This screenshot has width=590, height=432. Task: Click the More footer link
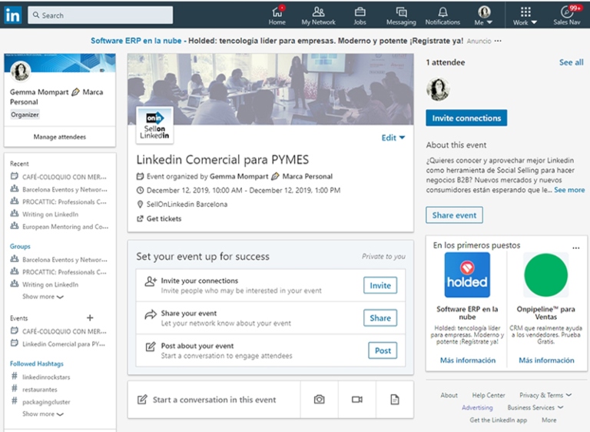tap(549, 420)
